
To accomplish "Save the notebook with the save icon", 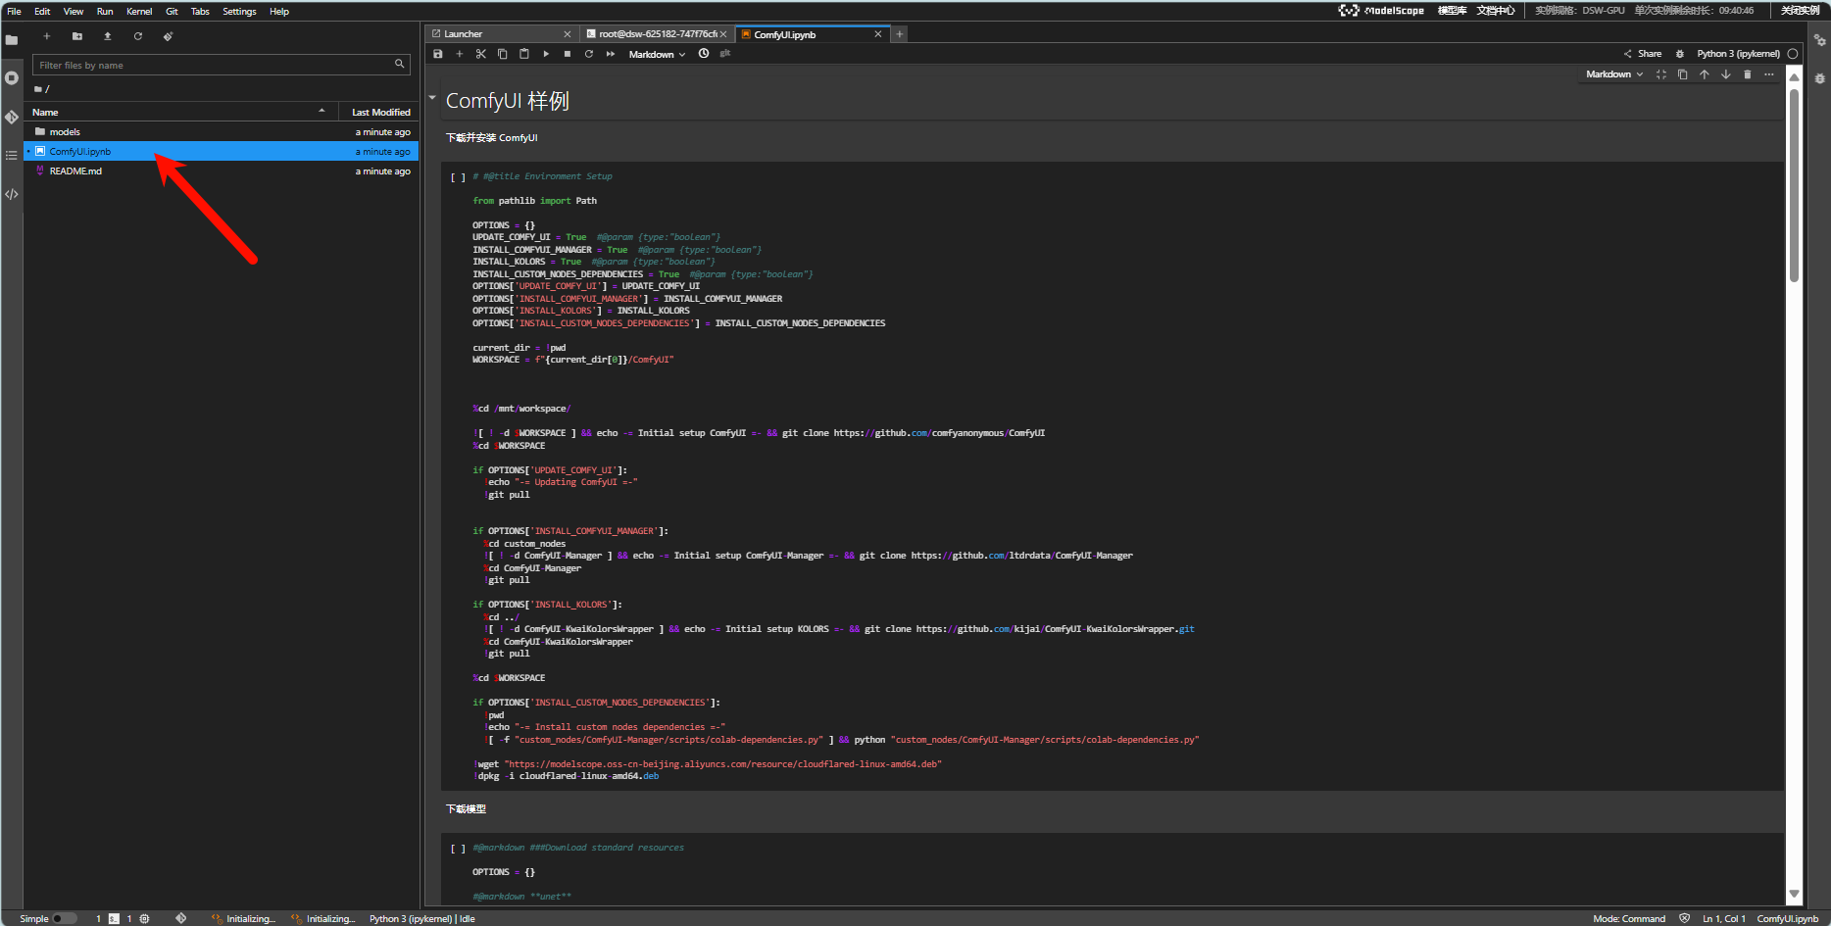I will [438, 54].
